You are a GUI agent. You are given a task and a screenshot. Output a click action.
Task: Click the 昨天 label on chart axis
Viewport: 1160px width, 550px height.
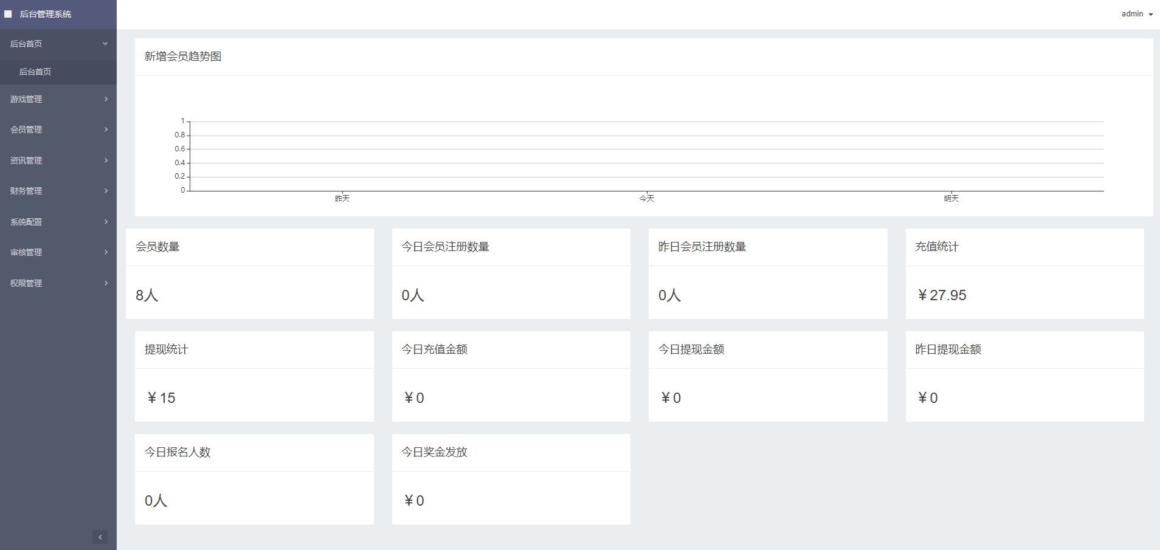click(x=342, y=199)
